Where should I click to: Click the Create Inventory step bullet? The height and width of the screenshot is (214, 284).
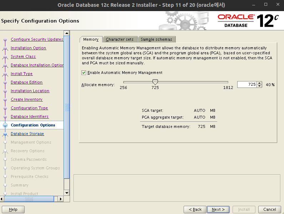[x=5, y=99]
